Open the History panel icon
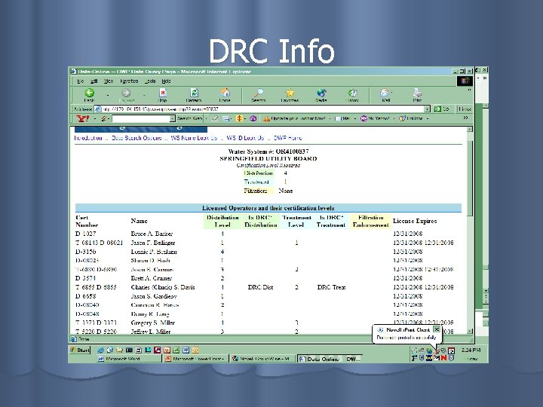 pos(352,95)
